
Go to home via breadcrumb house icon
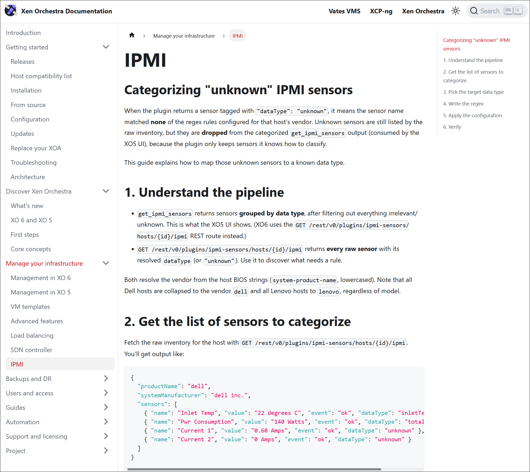click(132, 35)
